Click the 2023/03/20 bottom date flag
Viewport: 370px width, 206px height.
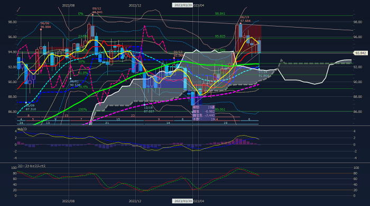point(183,201)
